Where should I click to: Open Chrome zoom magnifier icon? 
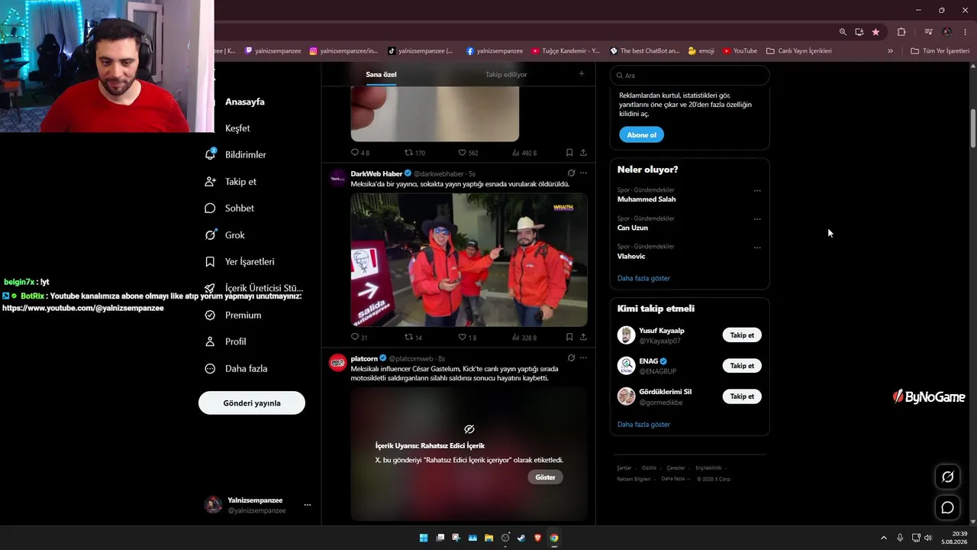(x=843, y=32)
